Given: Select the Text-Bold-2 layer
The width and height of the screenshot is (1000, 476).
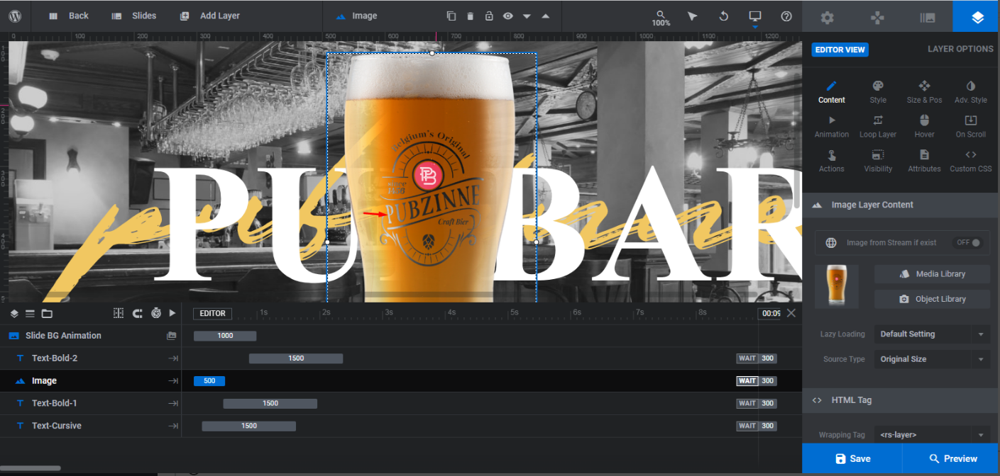Looking at the screenshot, I should click(x=91, y=358).
